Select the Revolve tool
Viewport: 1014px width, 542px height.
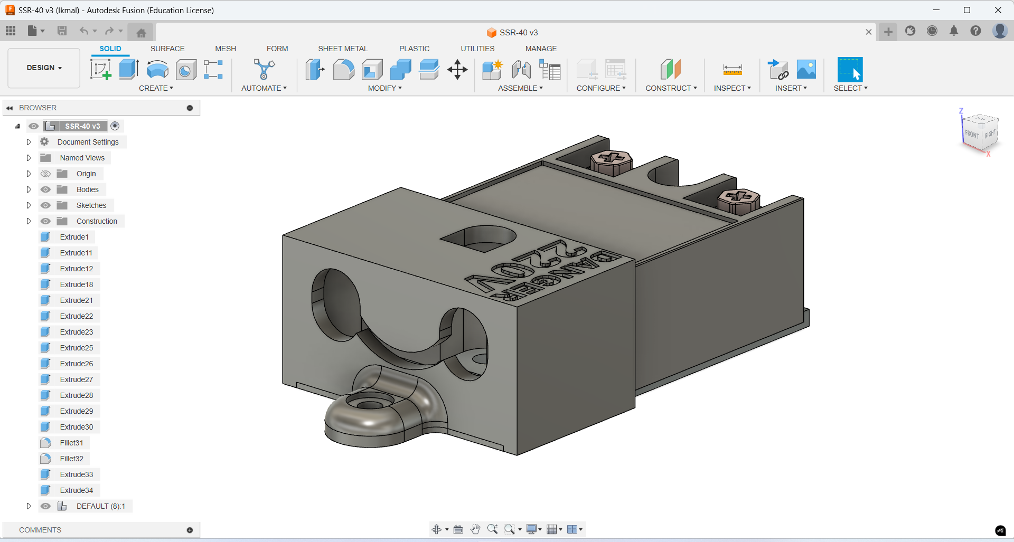[x=157, y=69]
